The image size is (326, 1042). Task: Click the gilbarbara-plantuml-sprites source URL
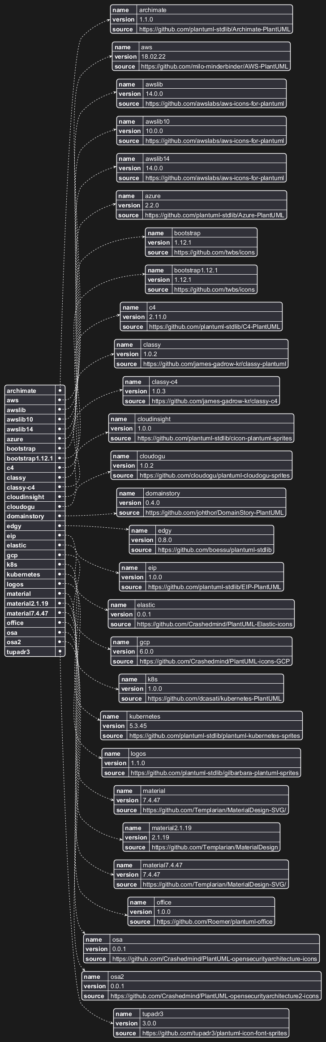[x=214, y=773]
